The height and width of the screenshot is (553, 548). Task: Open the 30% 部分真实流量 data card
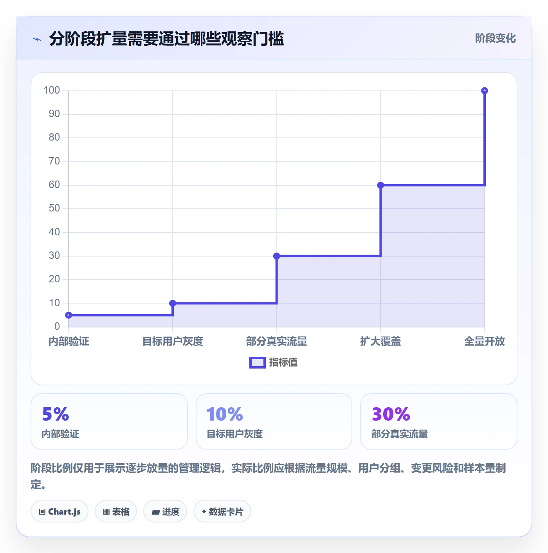(x=439, y=421)
